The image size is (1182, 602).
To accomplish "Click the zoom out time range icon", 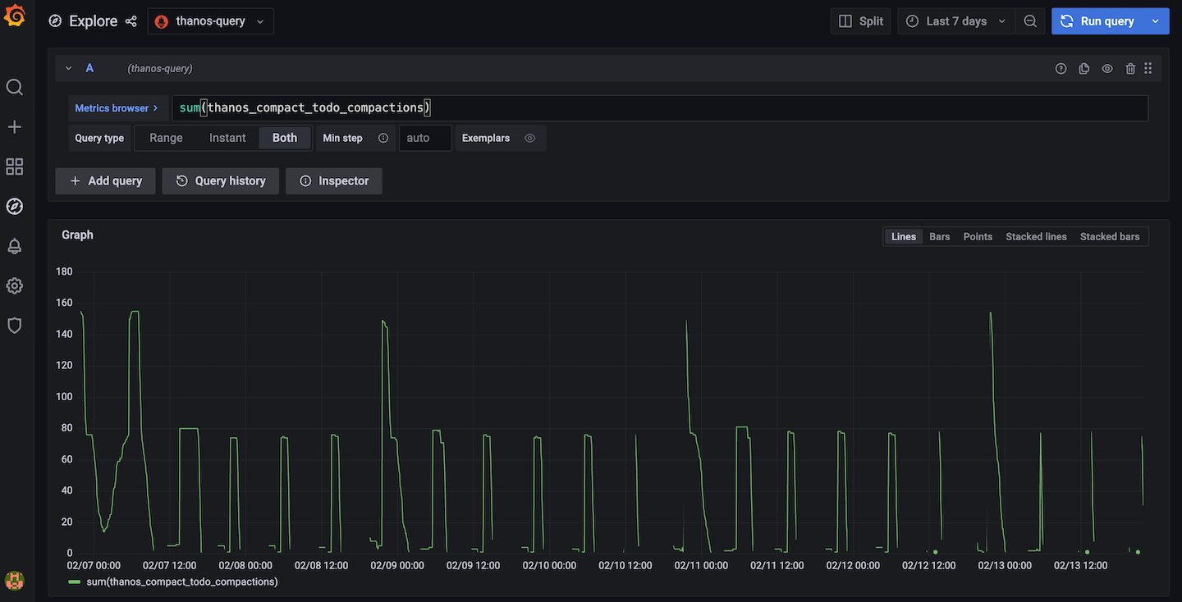I will click(1030, 21).
